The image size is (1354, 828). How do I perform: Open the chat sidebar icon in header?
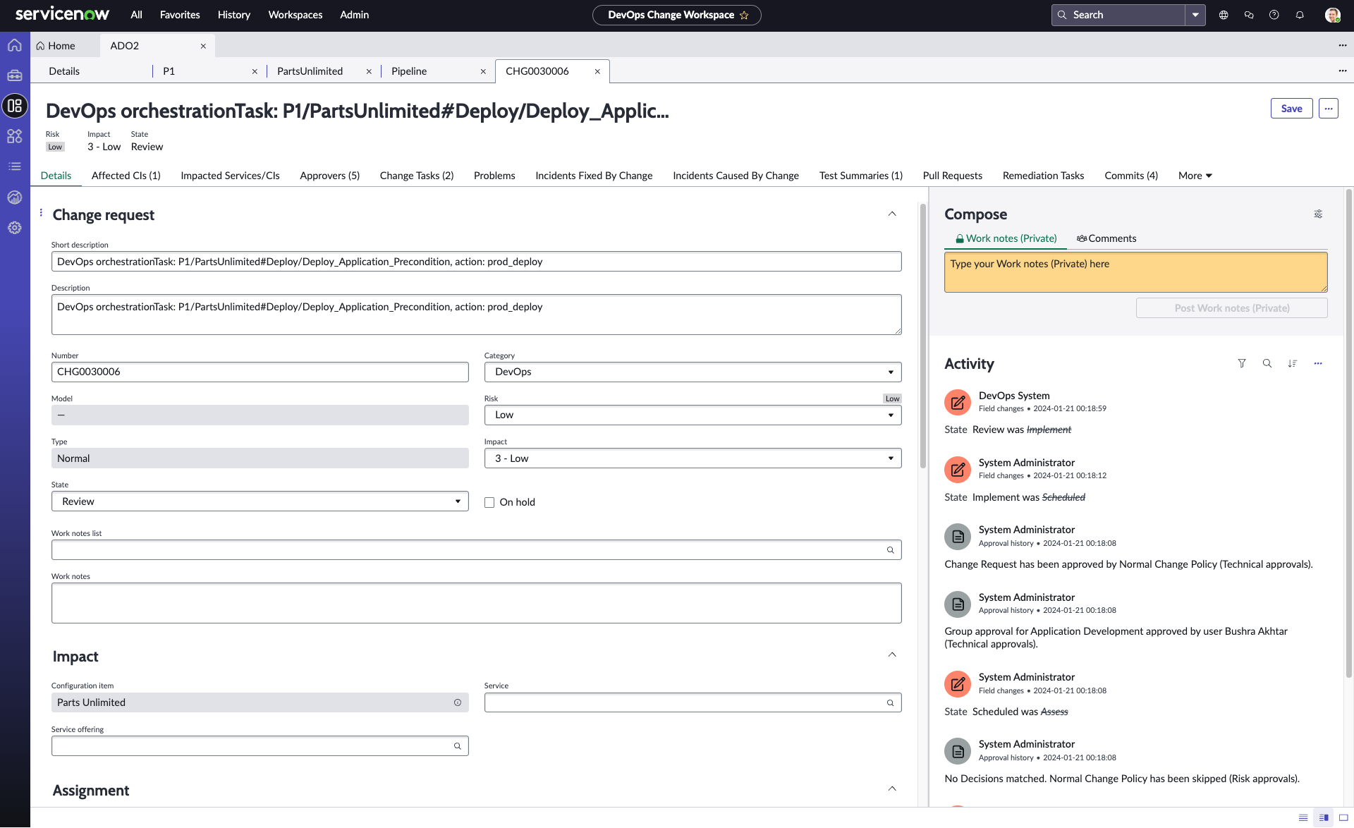1249,15
